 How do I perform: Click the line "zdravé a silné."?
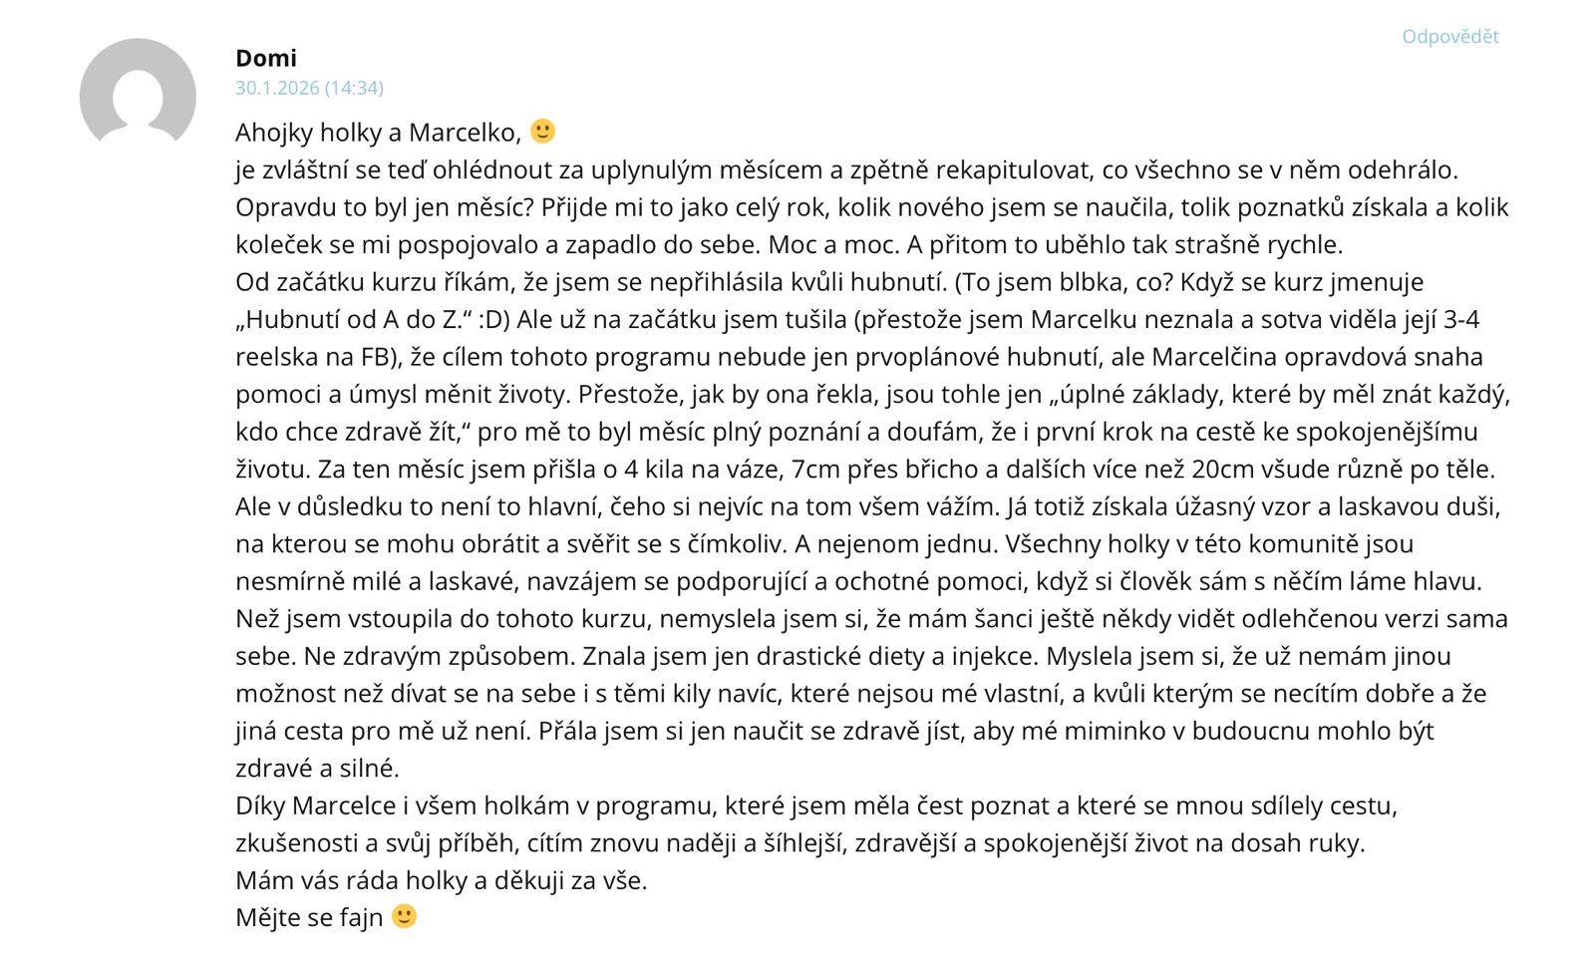point(317,769)
